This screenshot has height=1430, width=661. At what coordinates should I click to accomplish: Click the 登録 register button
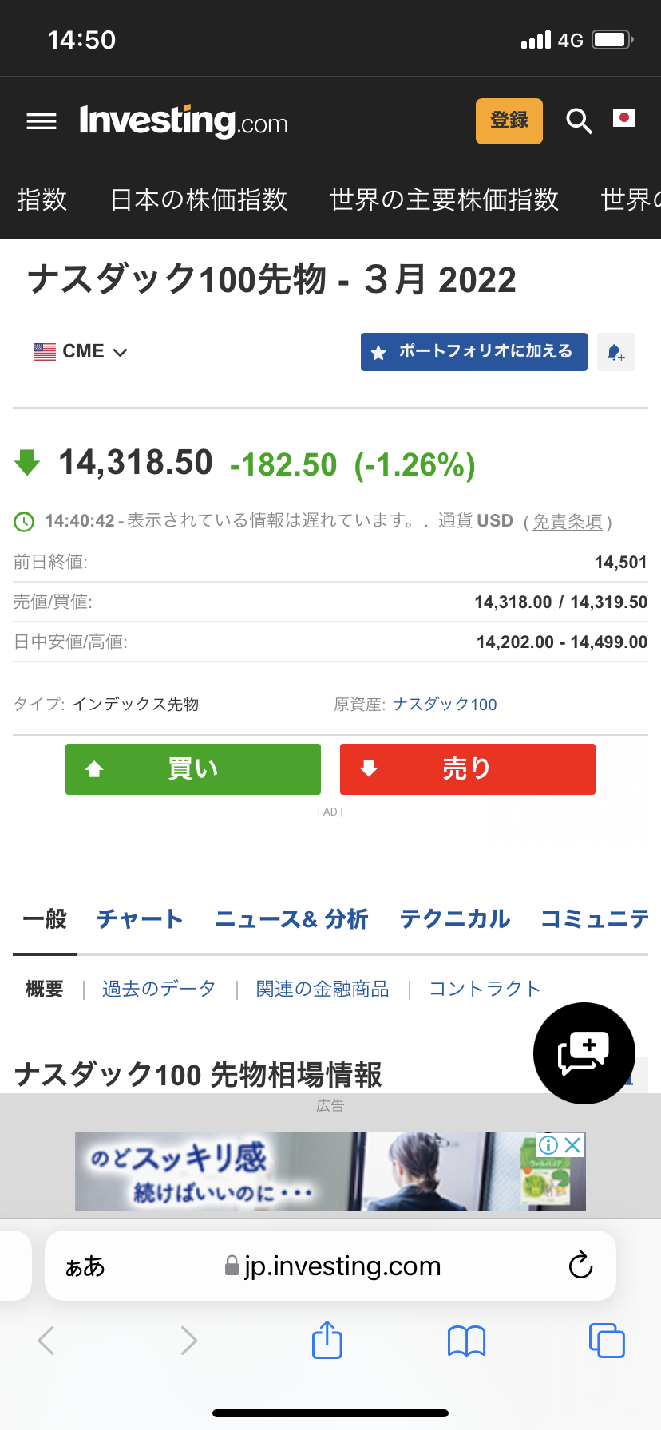(509, 121)
